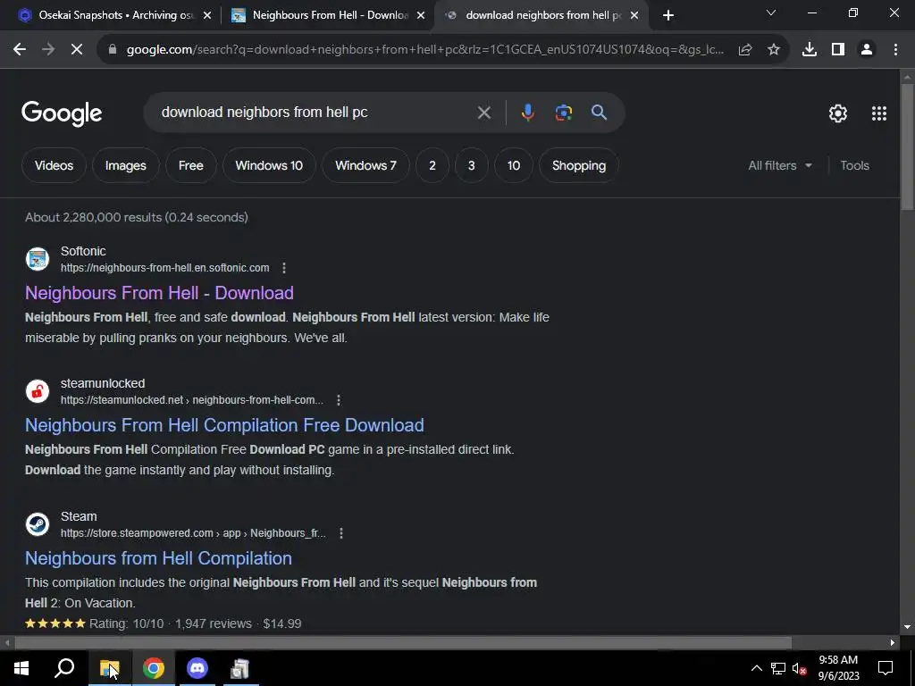Apply the "3" filter chip
Image resolution: width=915 pixels, height=686 pixels.
click(x=472, y=165)
